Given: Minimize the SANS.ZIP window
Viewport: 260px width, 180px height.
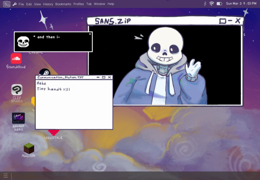Looking at the screenshot, I should pyautogui.click(x=230, y=21).
